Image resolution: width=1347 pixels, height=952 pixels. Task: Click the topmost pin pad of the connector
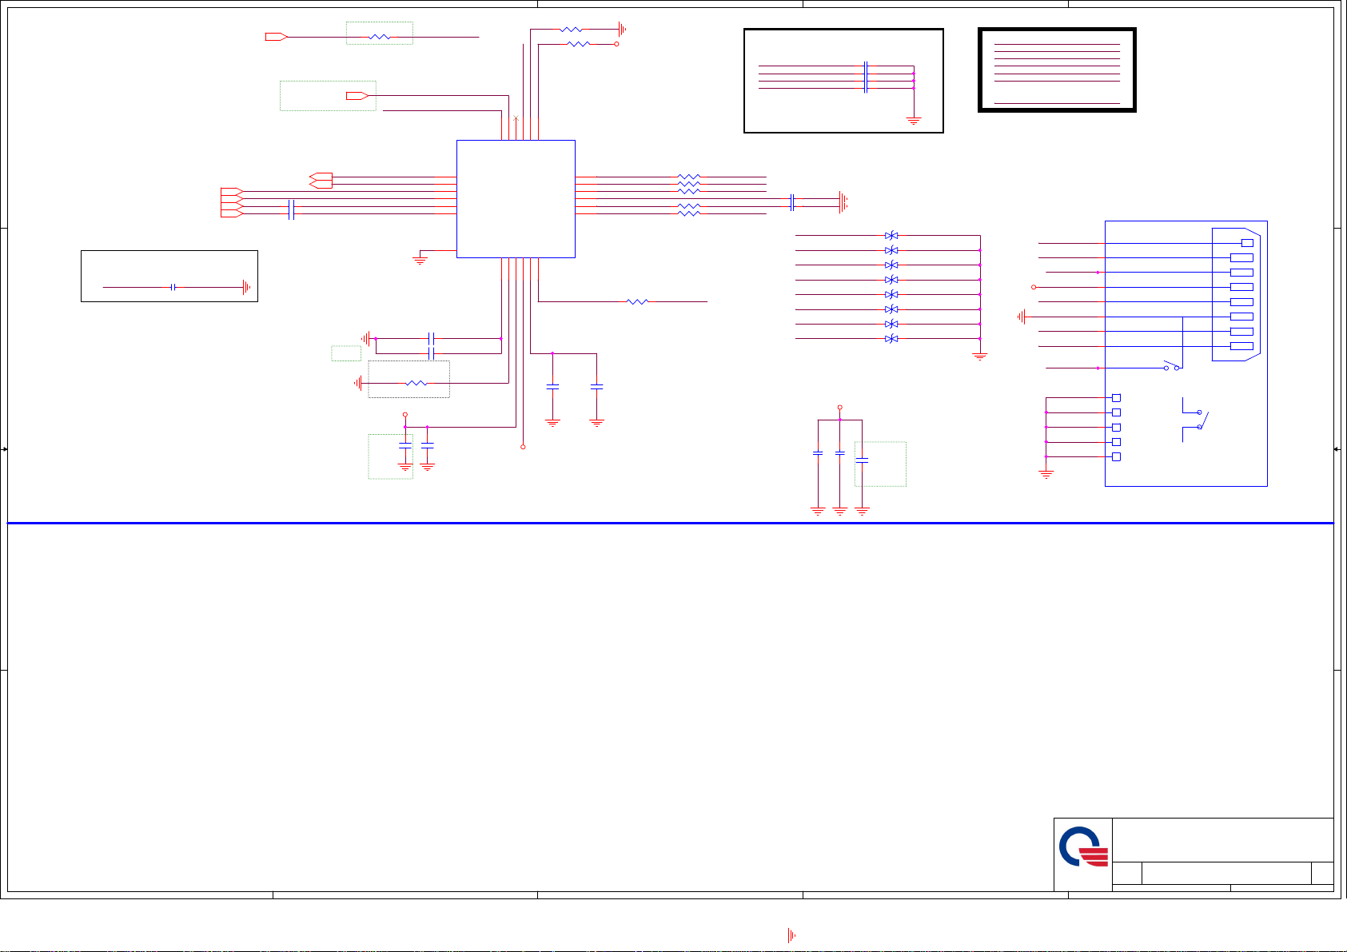pyautogui.click(x=1246, y=243)
